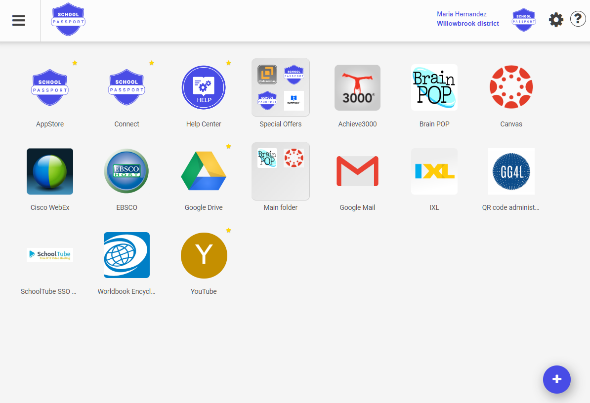Click the YouTube label
The width and height of the screenshot is (590, 403).
coord(204,291)
